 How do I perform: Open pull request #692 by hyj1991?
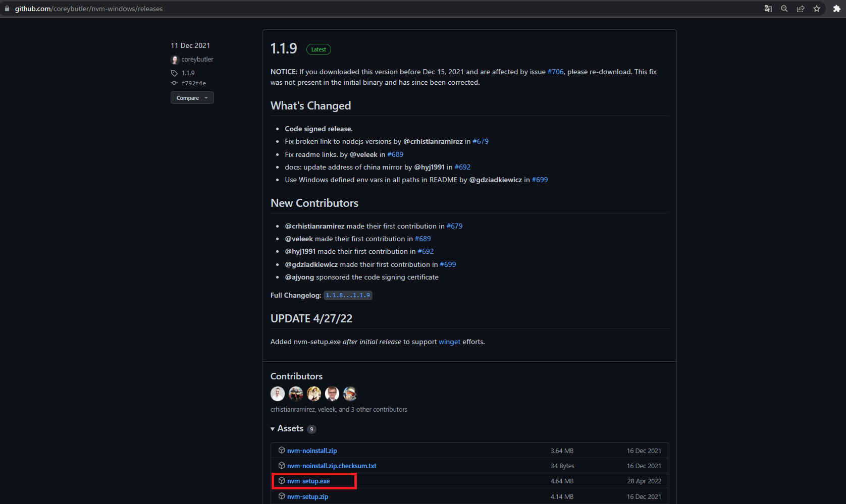(462, 167)
